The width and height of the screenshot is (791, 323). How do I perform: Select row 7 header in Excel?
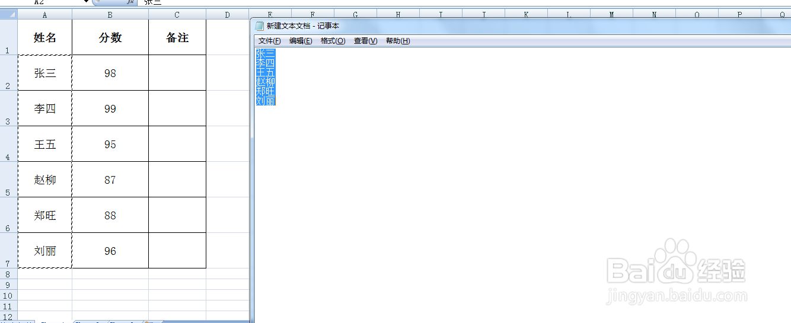pyautogui.click(x=9, y=251)
